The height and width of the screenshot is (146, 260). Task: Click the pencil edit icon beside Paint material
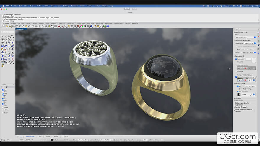coord(251,94)
